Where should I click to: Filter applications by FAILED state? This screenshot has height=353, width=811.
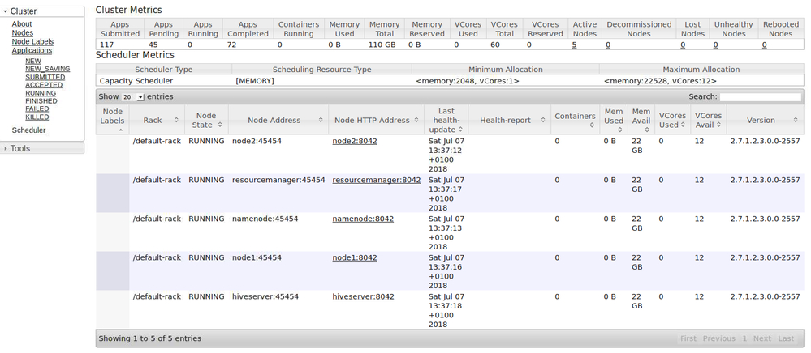coord(37,108)
